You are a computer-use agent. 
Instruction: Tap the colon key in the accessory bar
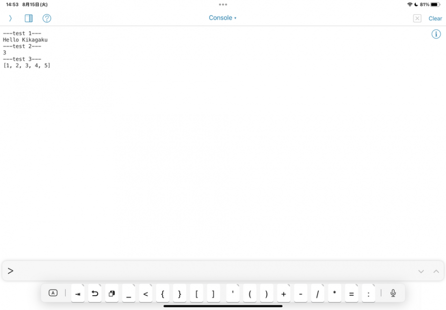(368, 293)
